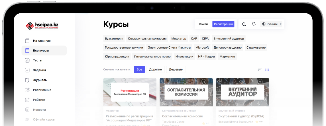326x126 pixels.
Task: Open notifications with the bell icon
Action: point(254,24)
